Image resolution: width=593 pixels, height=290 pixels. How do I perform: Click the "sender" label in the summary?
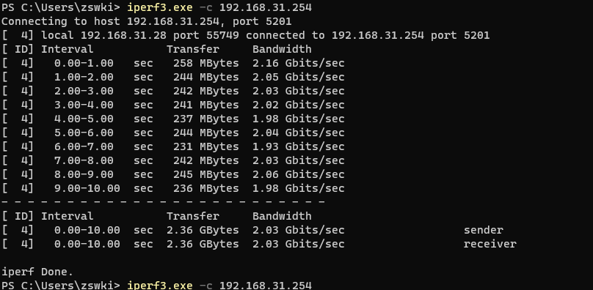point(484,230)
